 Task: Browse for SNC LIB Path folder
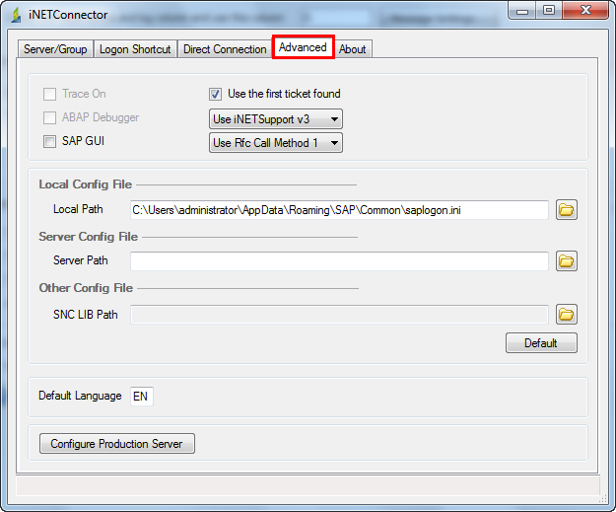566,314
